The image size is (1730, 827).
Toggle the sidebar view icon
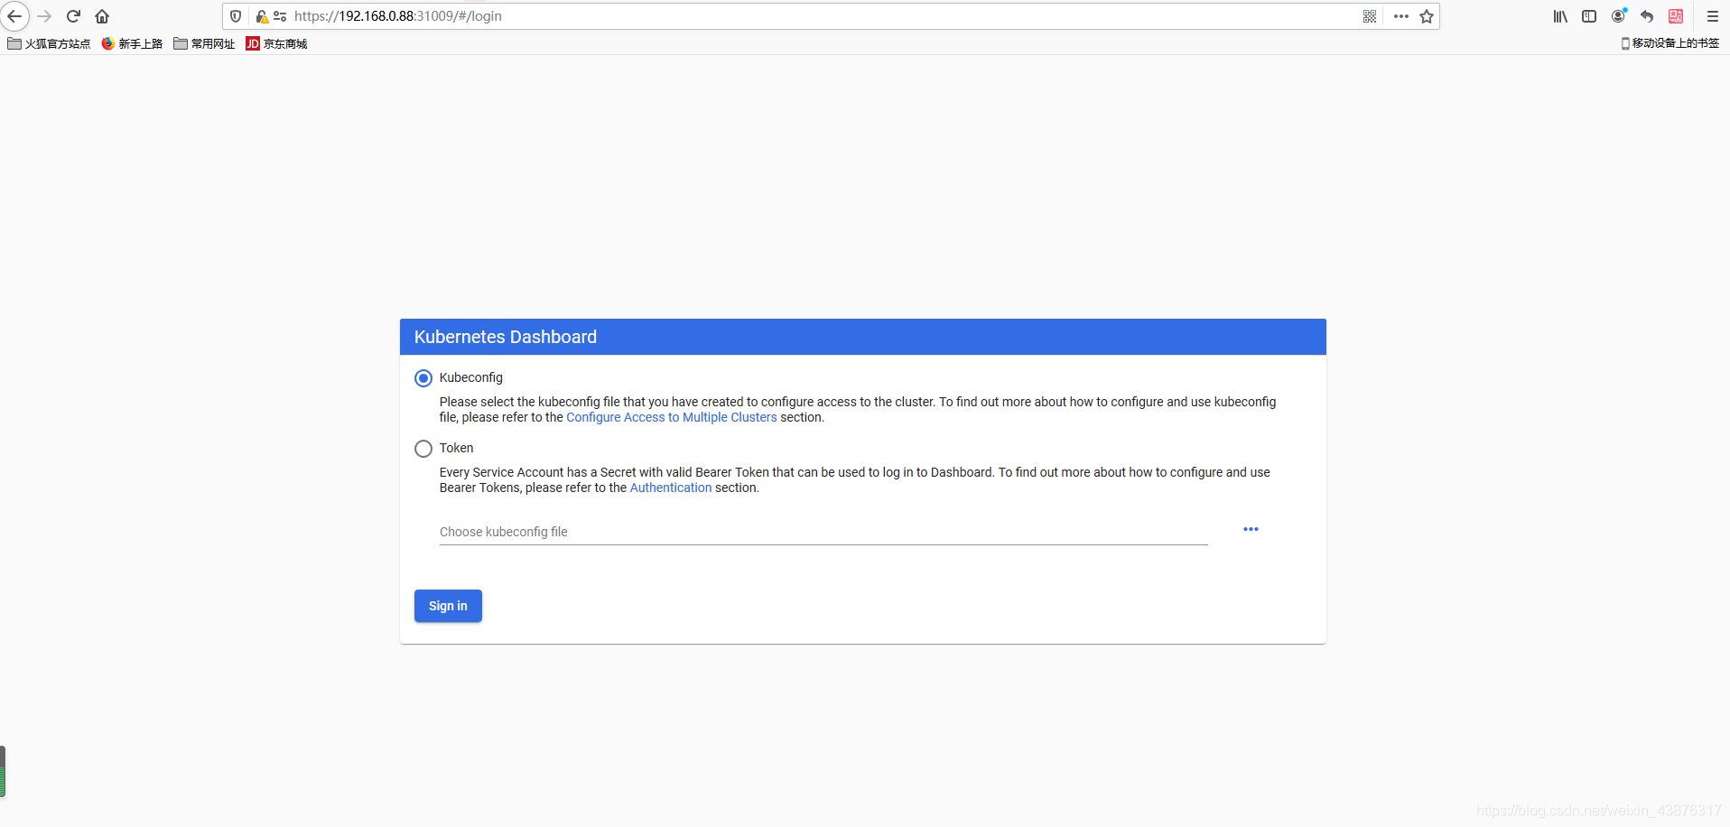point(1589,16)
